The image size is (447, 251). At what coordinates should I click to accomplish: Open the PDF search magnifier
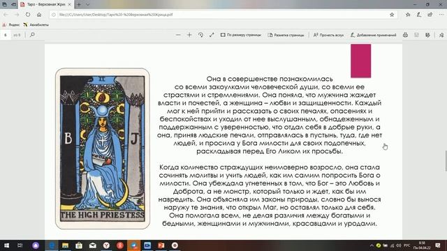click(32, 35)
